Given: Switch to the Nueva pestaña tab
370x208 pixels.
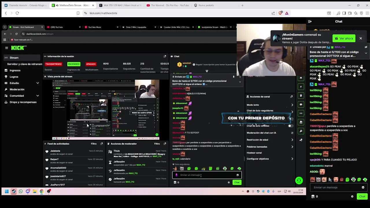Looking at the screenshot, I should pos(215,5).
